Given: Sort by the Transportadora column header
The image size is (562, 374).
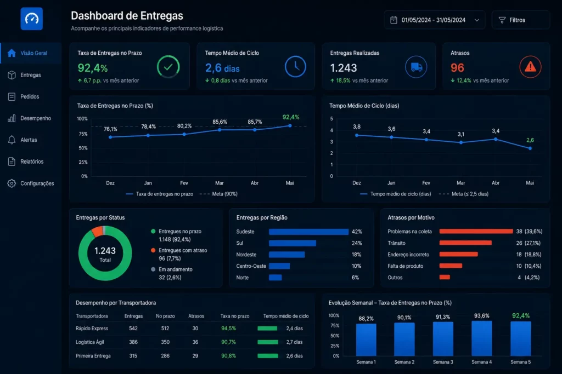Looking at the screenshot, I should (92, 316).
